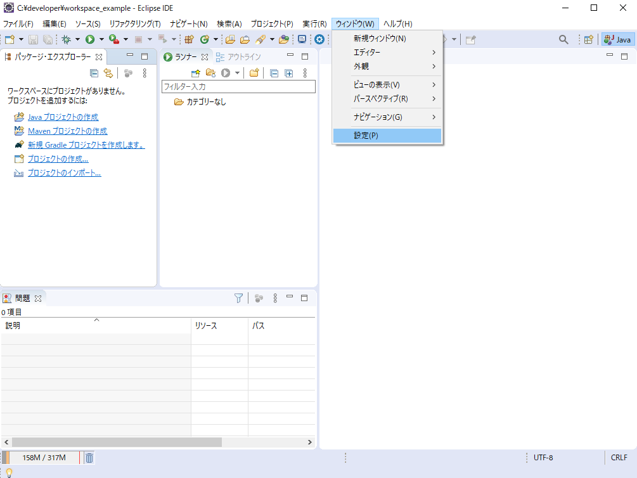
Task: Click the Java プロジェクトの作成 link
Action: [63, 117]
